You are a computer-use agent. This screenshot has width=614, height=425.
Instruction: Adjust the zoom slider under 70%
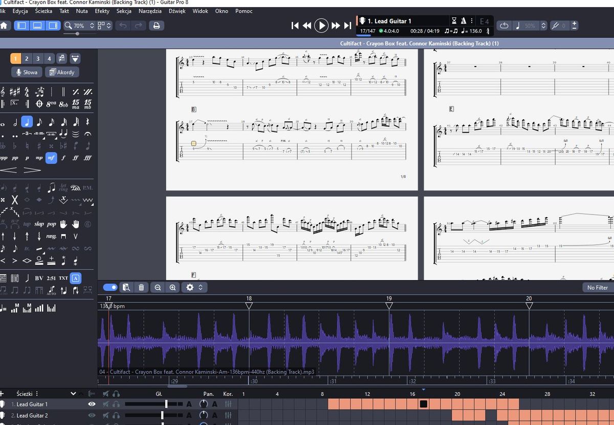(78, 34)
